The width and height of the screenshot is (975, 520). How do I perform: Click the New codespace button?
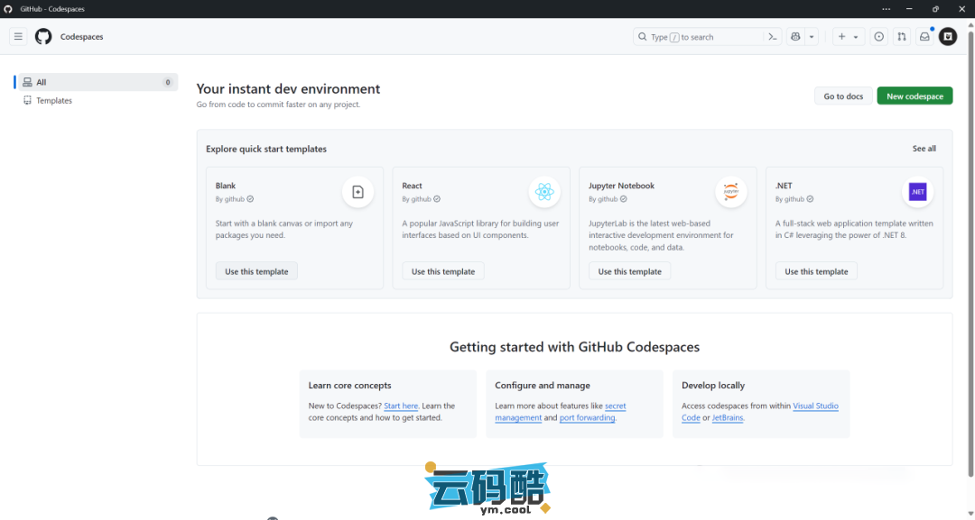point(915,96)
